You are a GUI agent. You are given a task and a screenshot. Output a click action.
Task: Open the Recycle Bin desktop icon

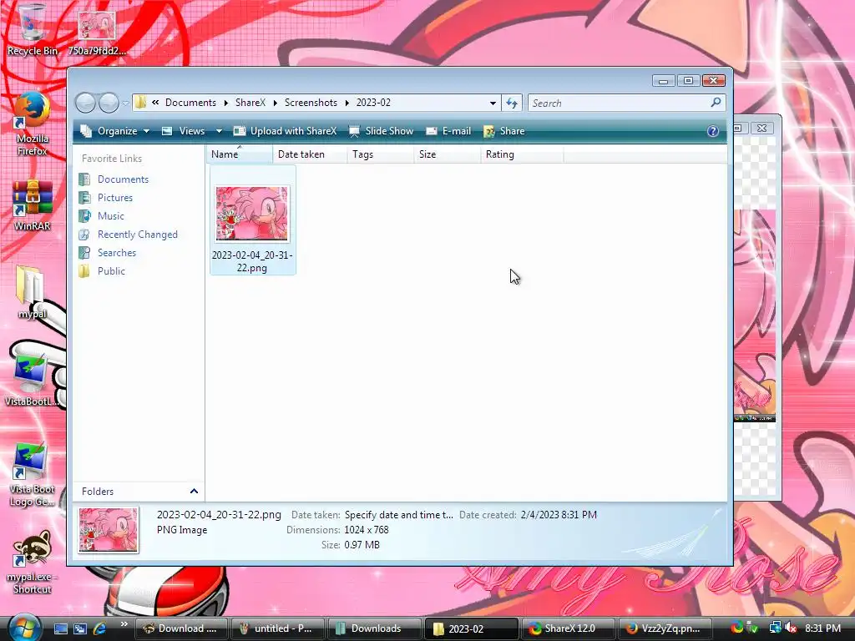pos(33,30)
